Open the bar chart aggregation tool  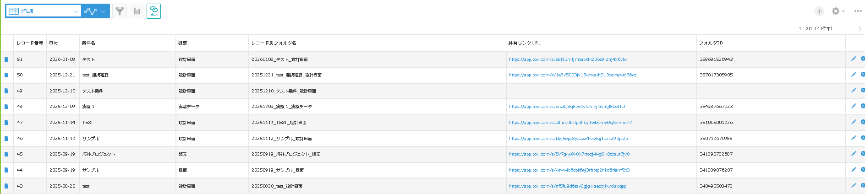pos(137,11)
